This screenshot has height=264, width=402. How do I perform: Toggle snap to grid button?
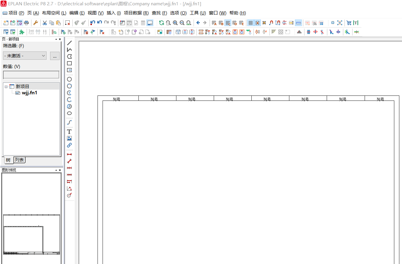click(x=257, y=23)
